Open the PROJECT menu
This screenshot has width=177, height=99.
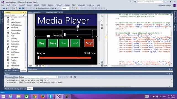click(22, 5)
